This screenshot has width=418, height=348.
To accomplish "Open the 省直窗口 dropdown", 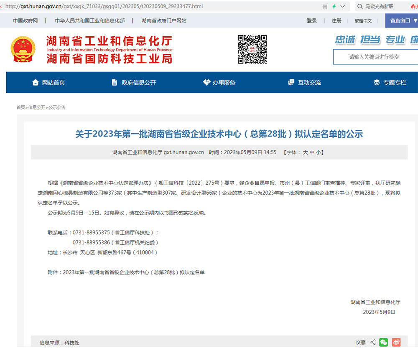I will coord(400,20).
